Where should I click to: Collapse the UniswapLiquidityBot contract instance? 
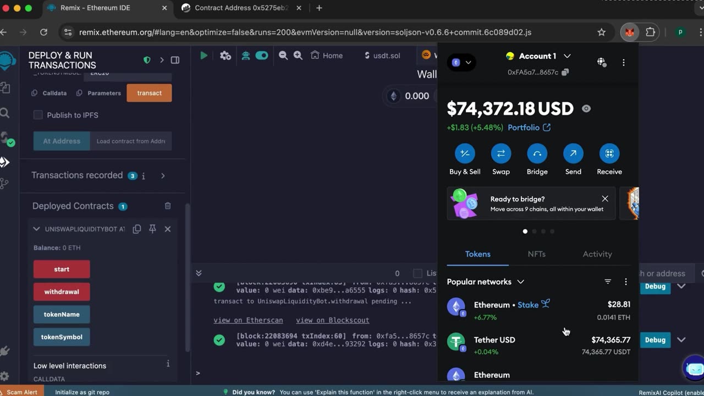click(36, 229)
